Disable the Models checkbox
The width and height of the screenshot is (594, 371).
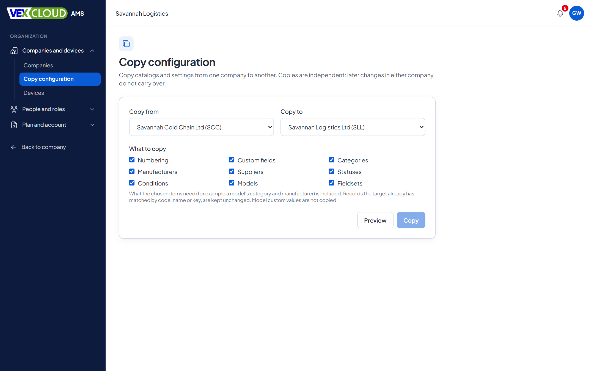click(232, 183)
